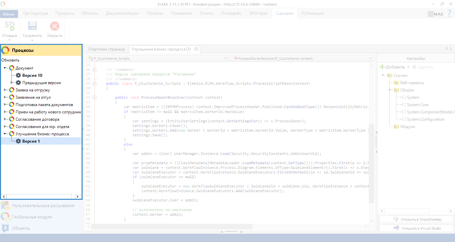The image size is (455, 242).
Task: Open the Глобальные модули section icon
Action: point(5,217)
